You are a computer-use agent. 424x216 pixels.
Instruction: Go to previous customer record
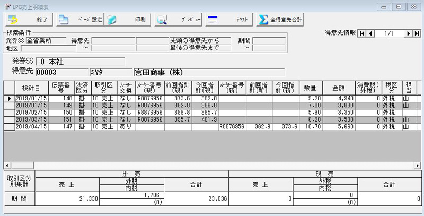pyautogui.click(x=370, y=33)
